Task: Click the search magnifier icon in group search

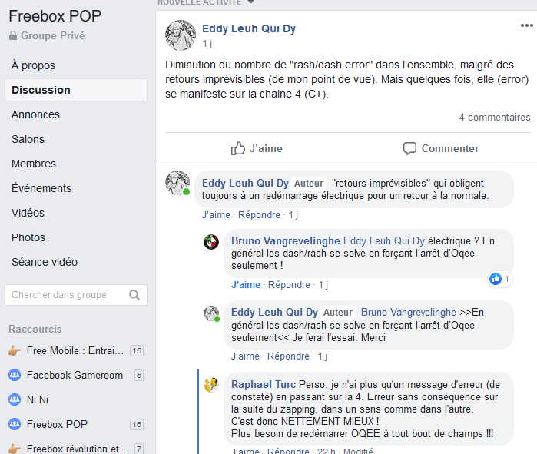Action: click(134, 295)
